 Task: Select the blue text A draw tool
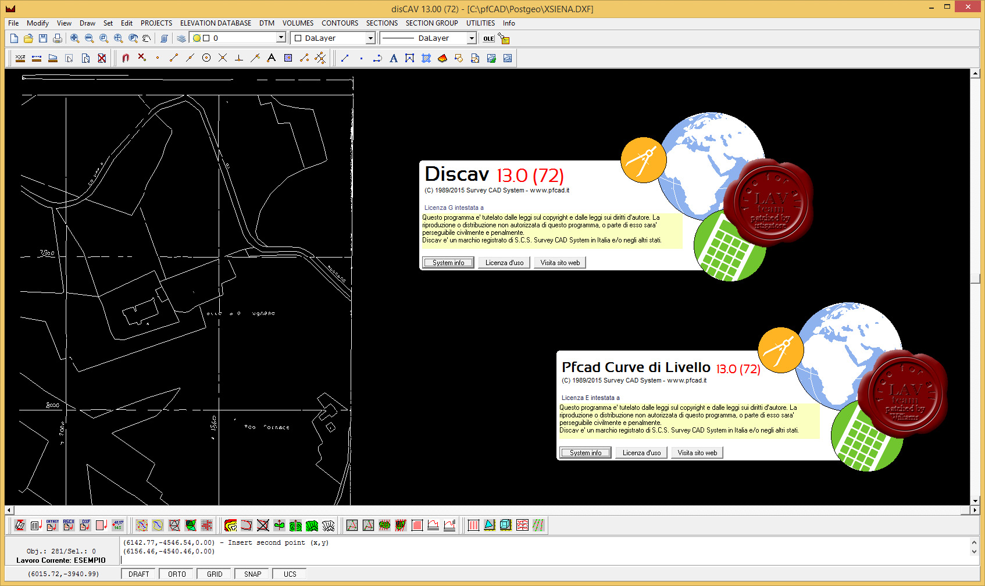click(394, 58)
